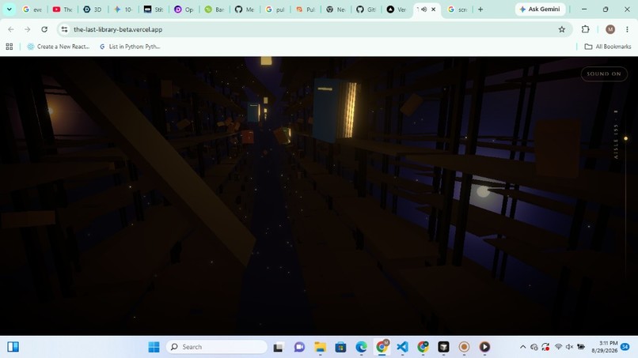The height and width of the screenshot is (358, 638).
Task: View site information icon in address bar
Action: pos(64,29)
